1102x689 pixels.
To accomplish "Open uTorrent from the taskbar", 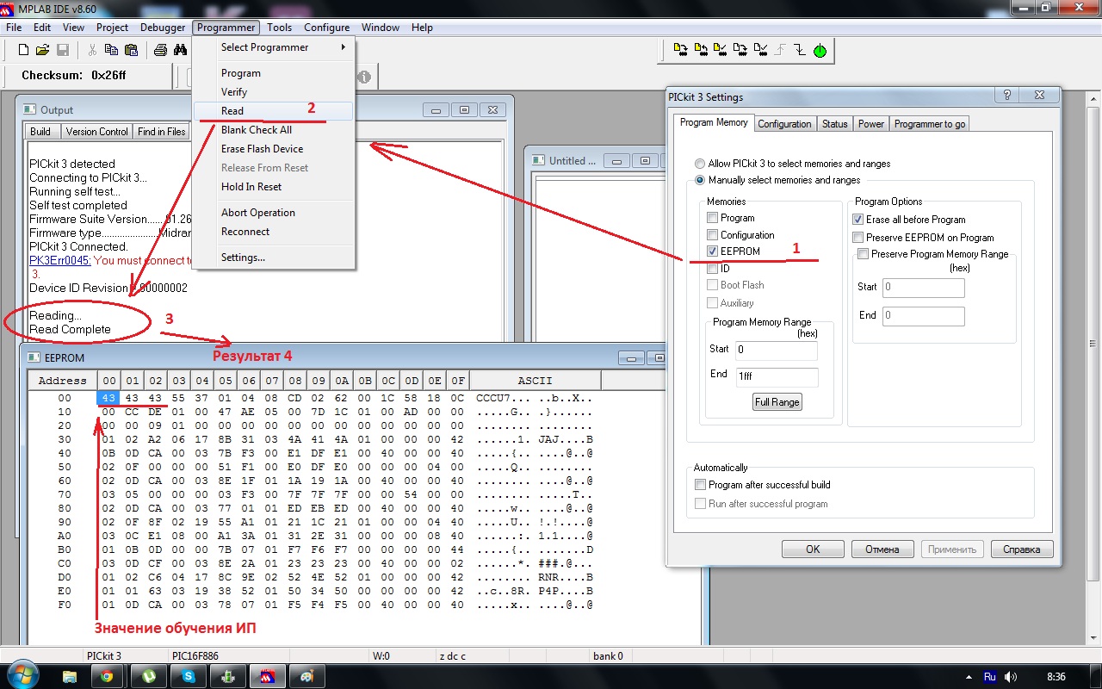I will [147, 677].
